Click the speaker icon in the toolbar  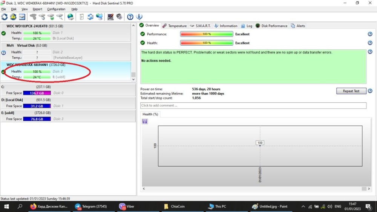119,17
